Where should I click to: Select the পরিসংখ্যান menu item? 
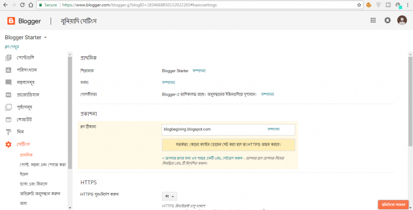tap(27, 70)
